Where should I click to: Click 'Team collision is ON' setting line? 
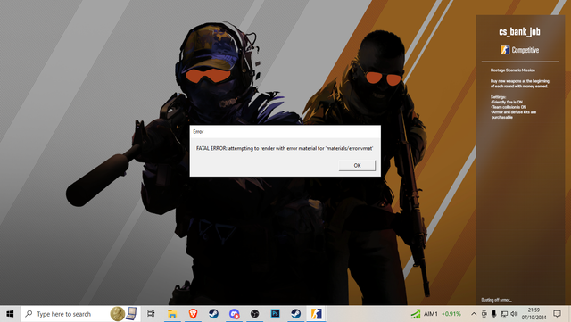click(x=509, y=107)
